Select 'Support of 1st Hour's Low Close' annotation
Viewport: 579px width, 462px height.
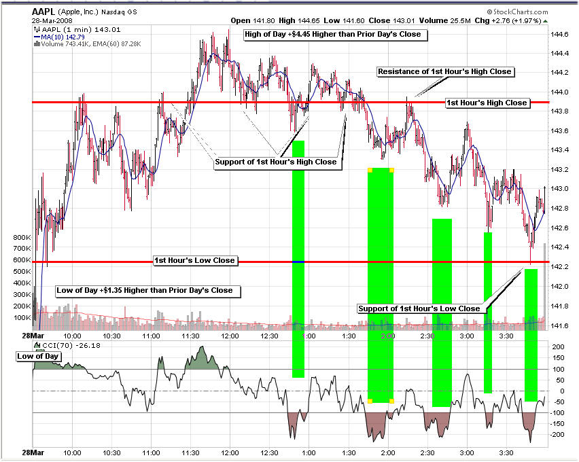click(x=422, y=308)
